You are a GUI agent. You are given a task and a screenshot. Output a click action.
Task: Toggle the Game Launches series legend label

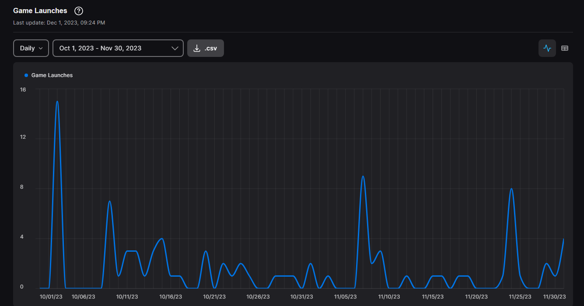click(52, 75)
